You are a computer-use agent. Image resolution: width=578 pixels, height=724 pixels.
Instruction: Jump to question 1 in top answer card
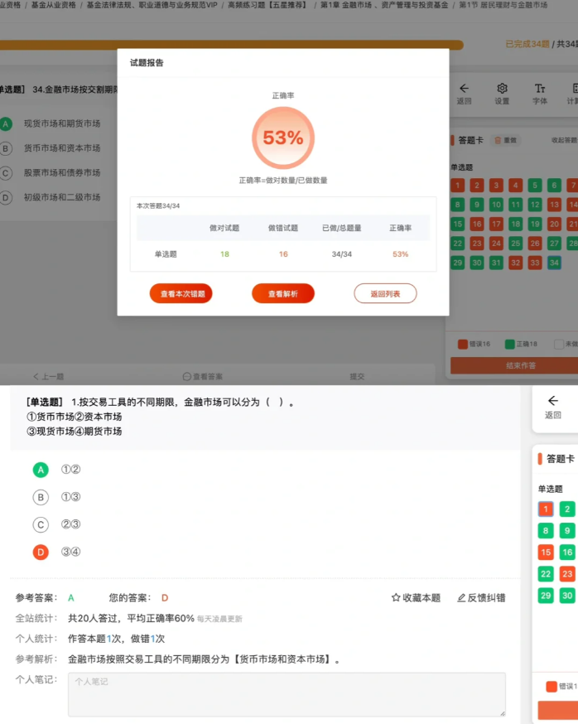pos(457,186)
